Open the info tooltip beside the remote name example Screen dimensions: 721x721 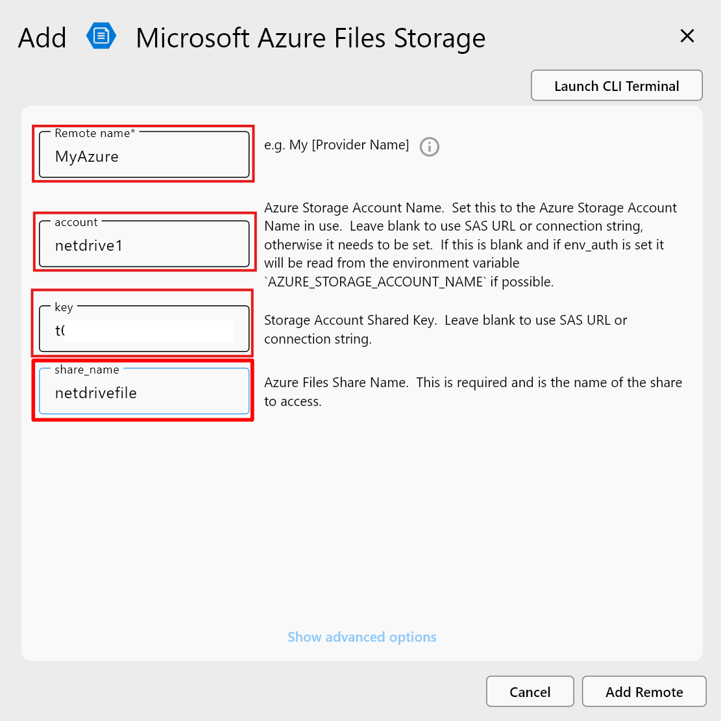tap(429, 147)
